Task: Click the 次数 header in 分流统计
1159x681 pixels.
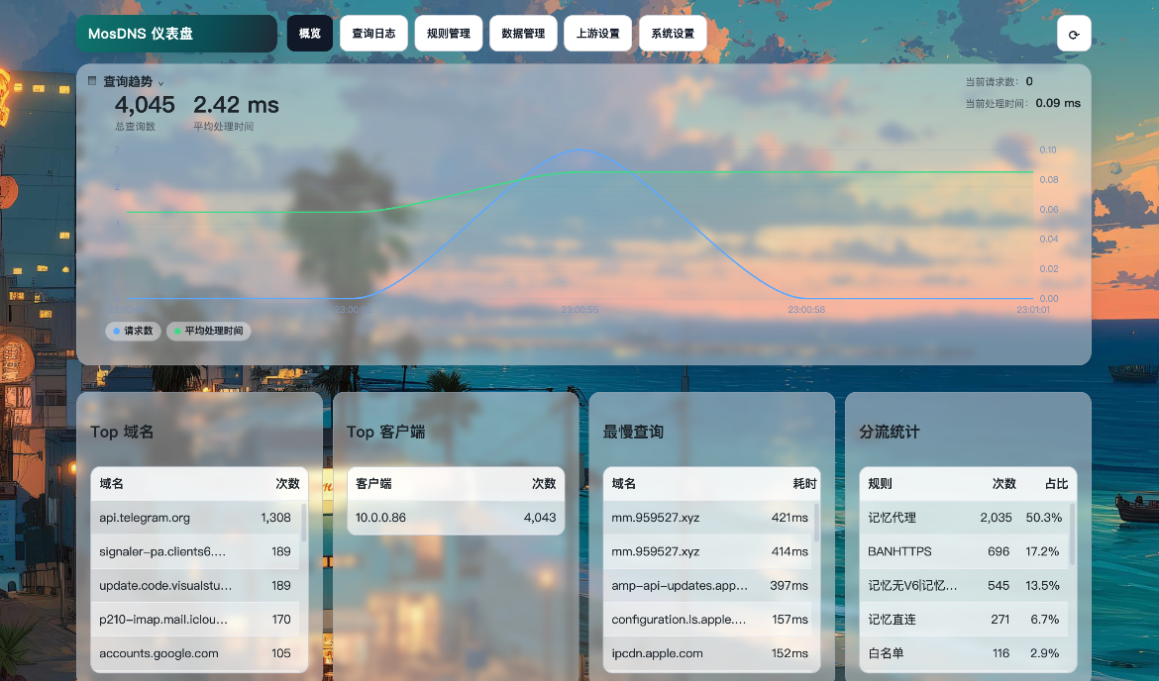Action: tap(1003, 484)
